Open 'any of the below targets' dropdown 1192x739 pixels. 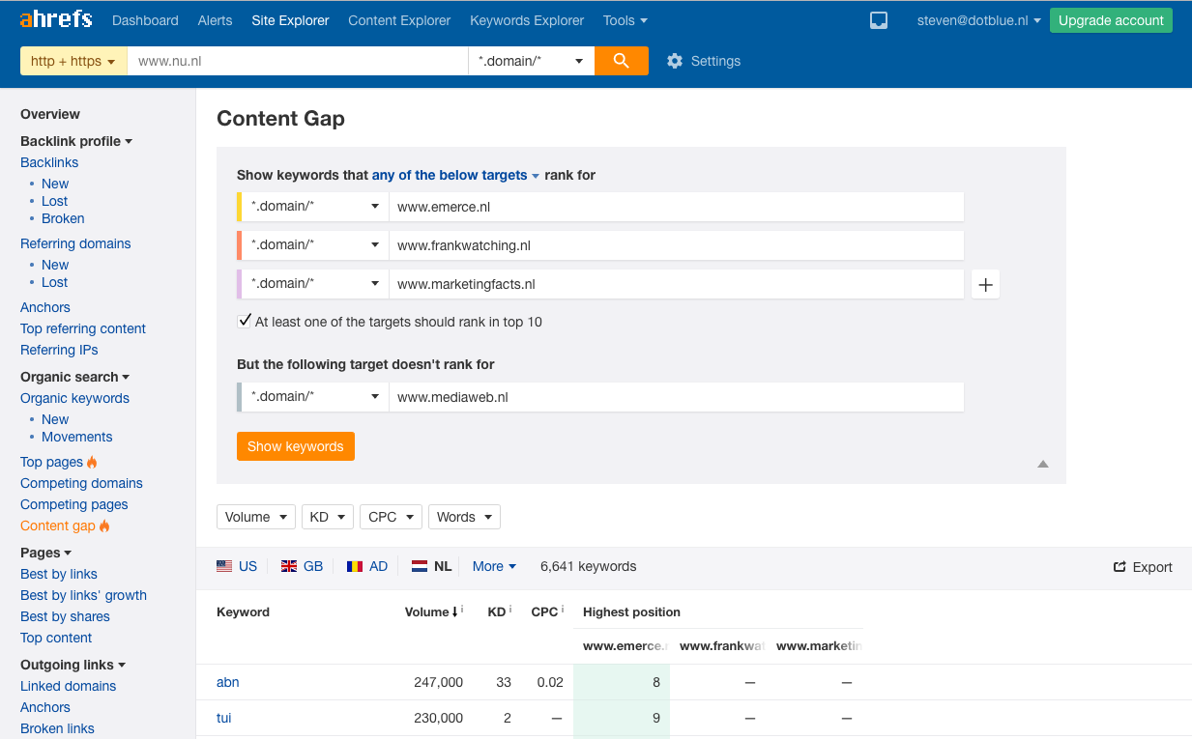pyautogui.click(x=455, y=175)
